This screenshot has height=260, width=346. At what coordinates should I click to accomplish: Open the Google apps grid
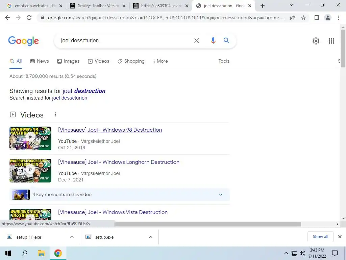coord(331,41)
